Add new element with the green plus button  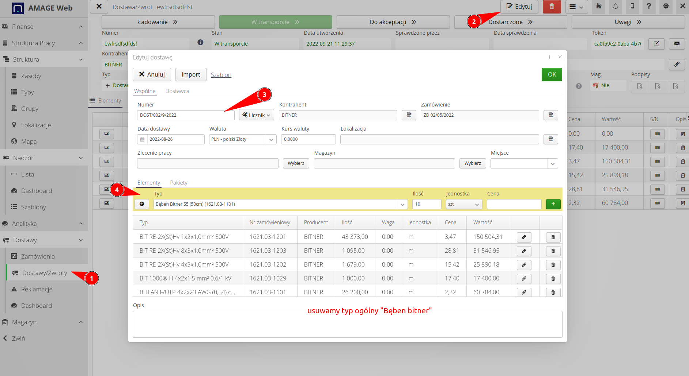click(x=553, y=204)
